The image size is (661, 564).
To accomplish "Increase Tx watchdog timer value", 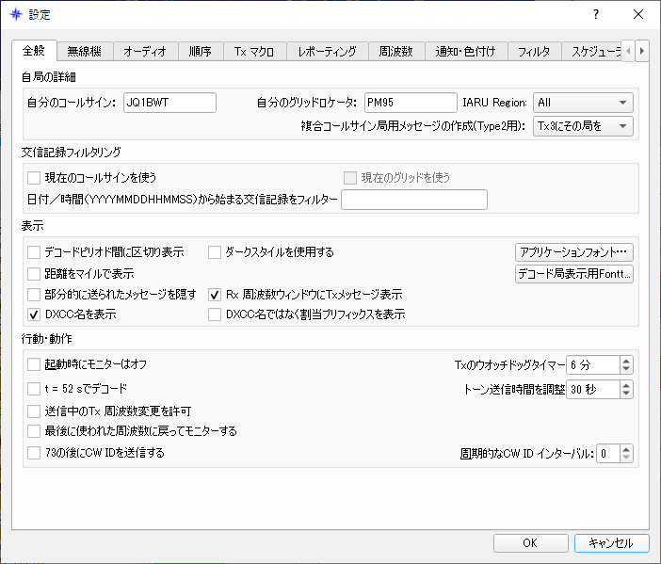I will (x=626, y=361).
